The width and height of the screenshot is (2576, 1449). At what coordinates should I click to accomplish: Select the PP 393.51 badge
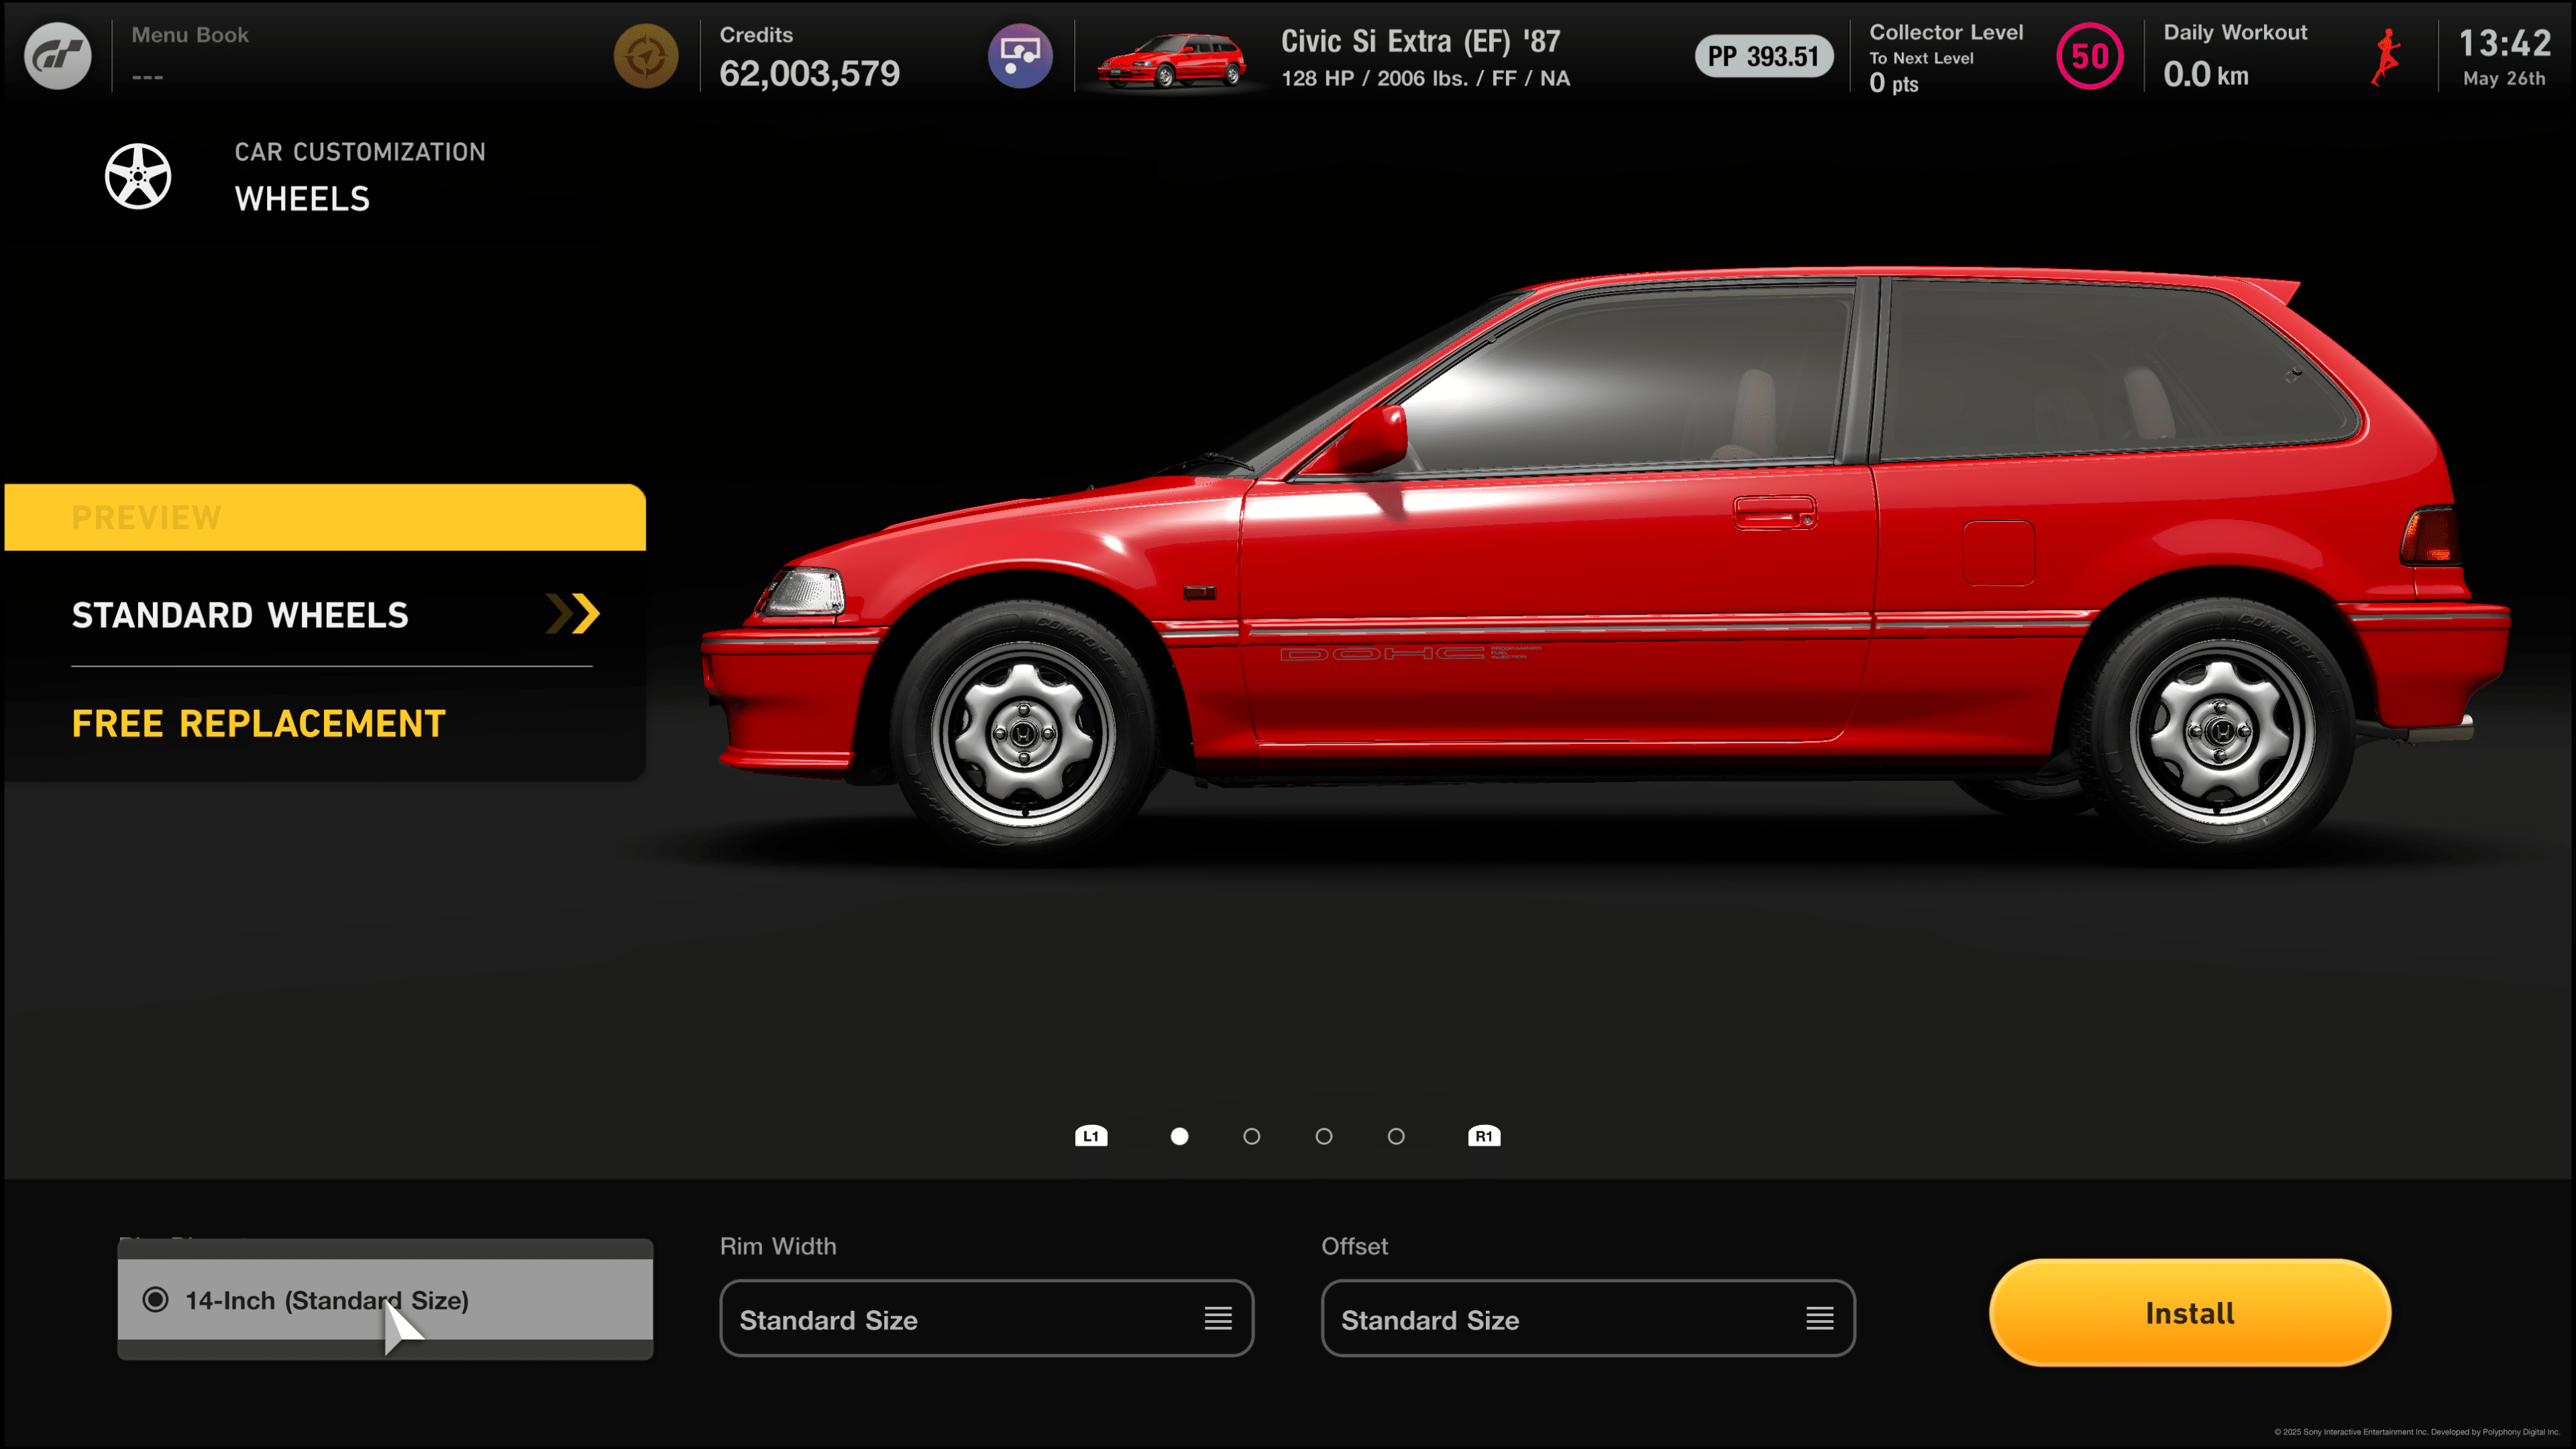point(1763,56)
